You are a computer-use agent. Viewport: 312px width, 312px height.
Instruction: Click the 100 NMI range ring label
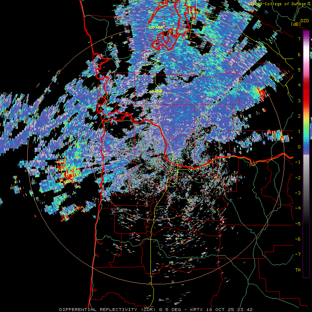[x=156, y=28]
